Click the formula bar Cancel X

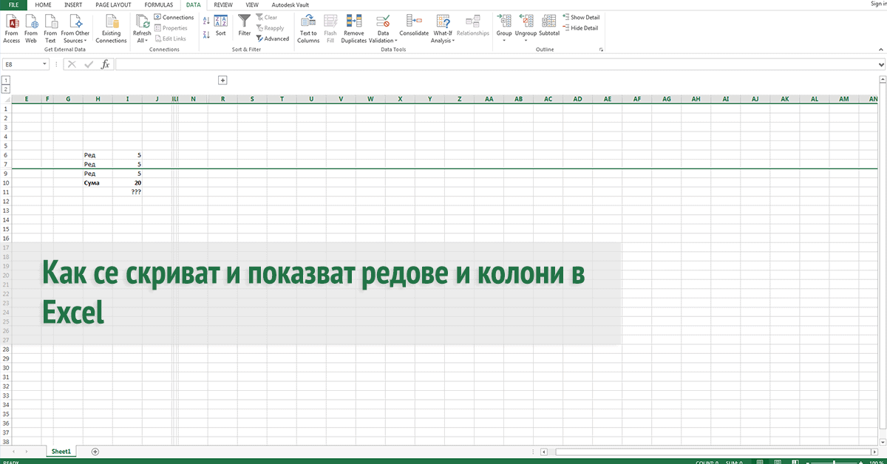pyautogui.click(x=72, y=64)
